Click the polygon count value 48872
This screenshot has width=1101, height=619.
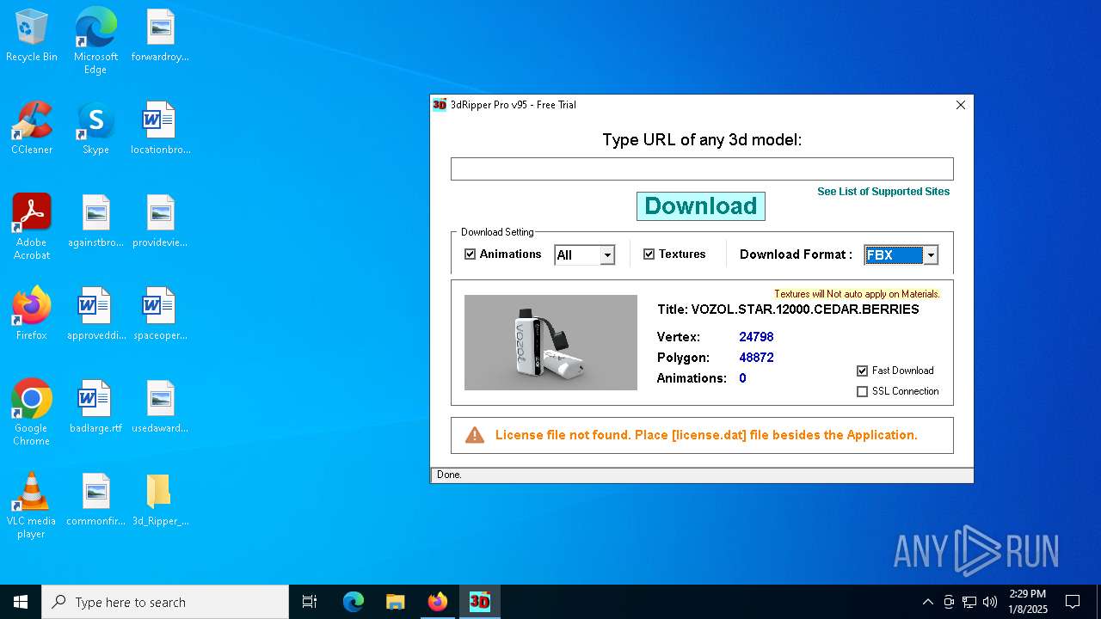point(756,358)
